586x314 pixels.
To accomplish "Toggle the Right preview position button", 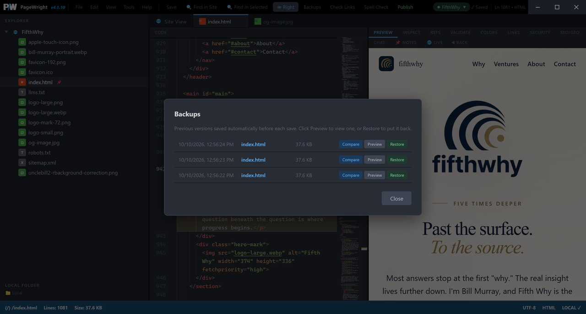I will pyautogui.click(x=286, y=7).
